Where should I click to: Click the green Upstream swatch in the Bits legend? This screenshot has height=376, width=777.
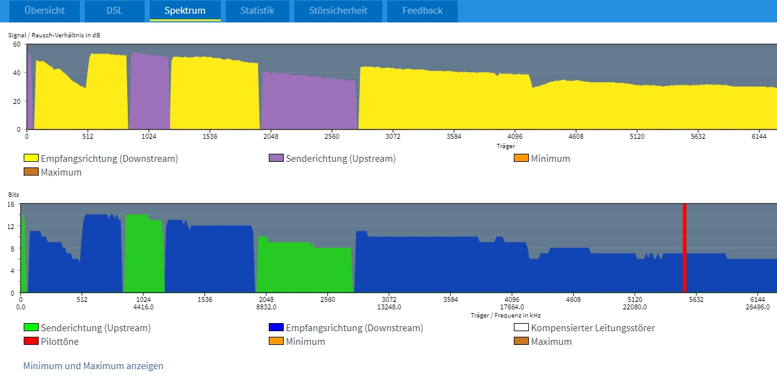pyautogui.click(x=31, y=328)
